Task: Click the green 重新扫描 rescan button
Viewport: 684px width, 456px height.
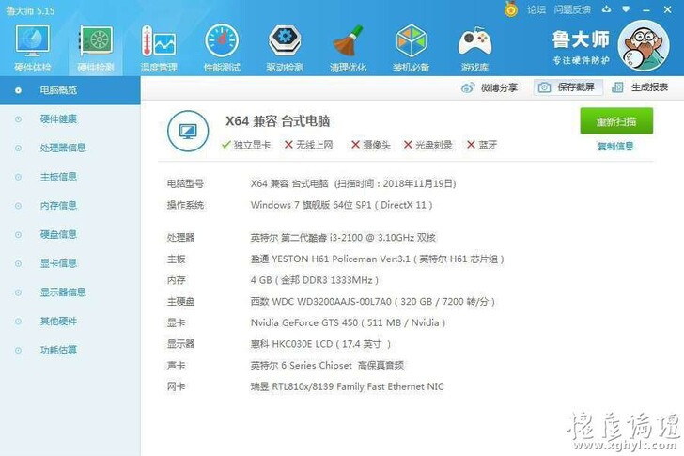Action: (616, 121)
